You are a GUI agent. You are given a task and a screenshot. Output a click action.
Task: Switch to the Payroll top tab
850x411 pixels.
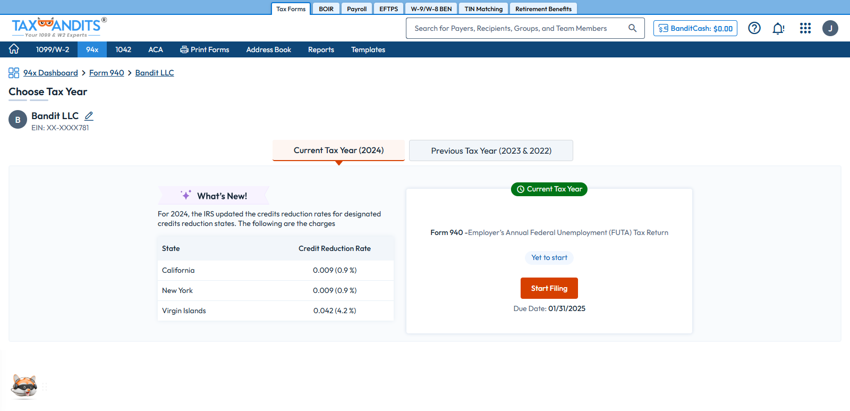tap(356, 9)
